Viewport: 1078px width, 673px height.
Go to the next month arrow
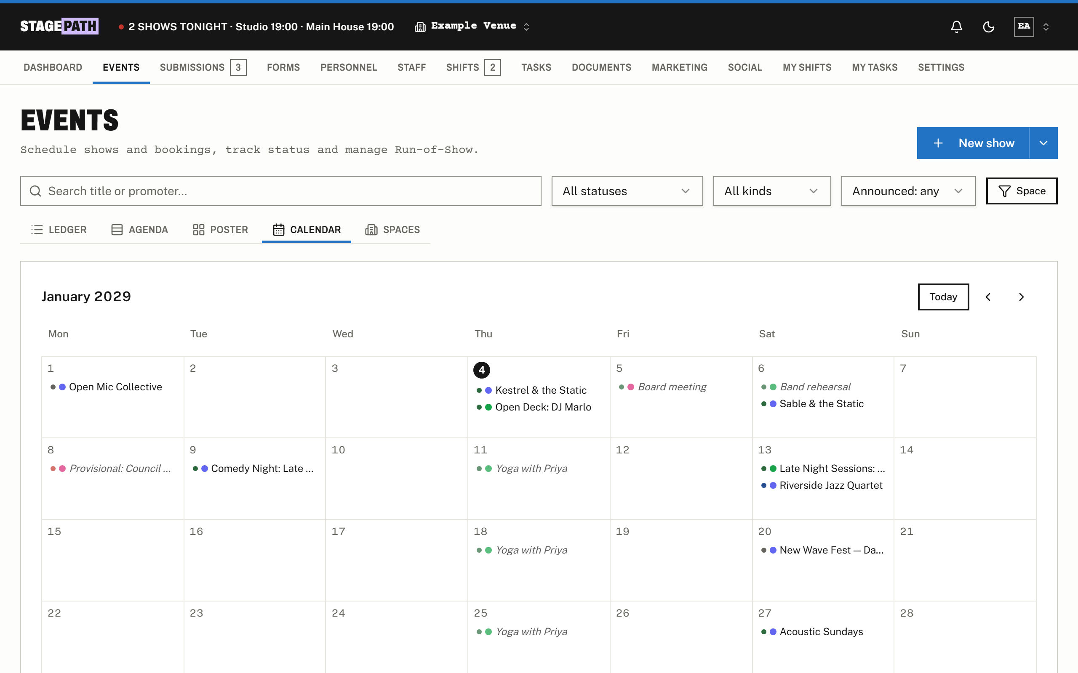pyautogui.click(x=1022, y=297)
